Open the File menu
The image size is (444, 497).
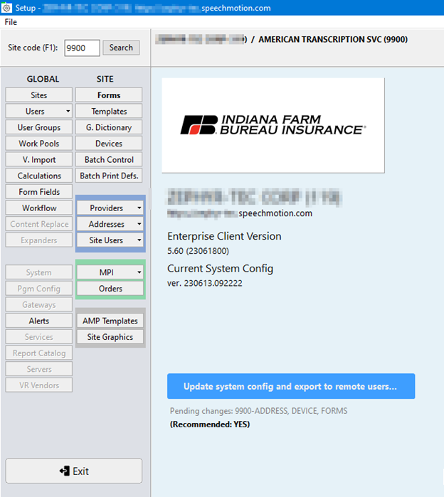(11, 22)
